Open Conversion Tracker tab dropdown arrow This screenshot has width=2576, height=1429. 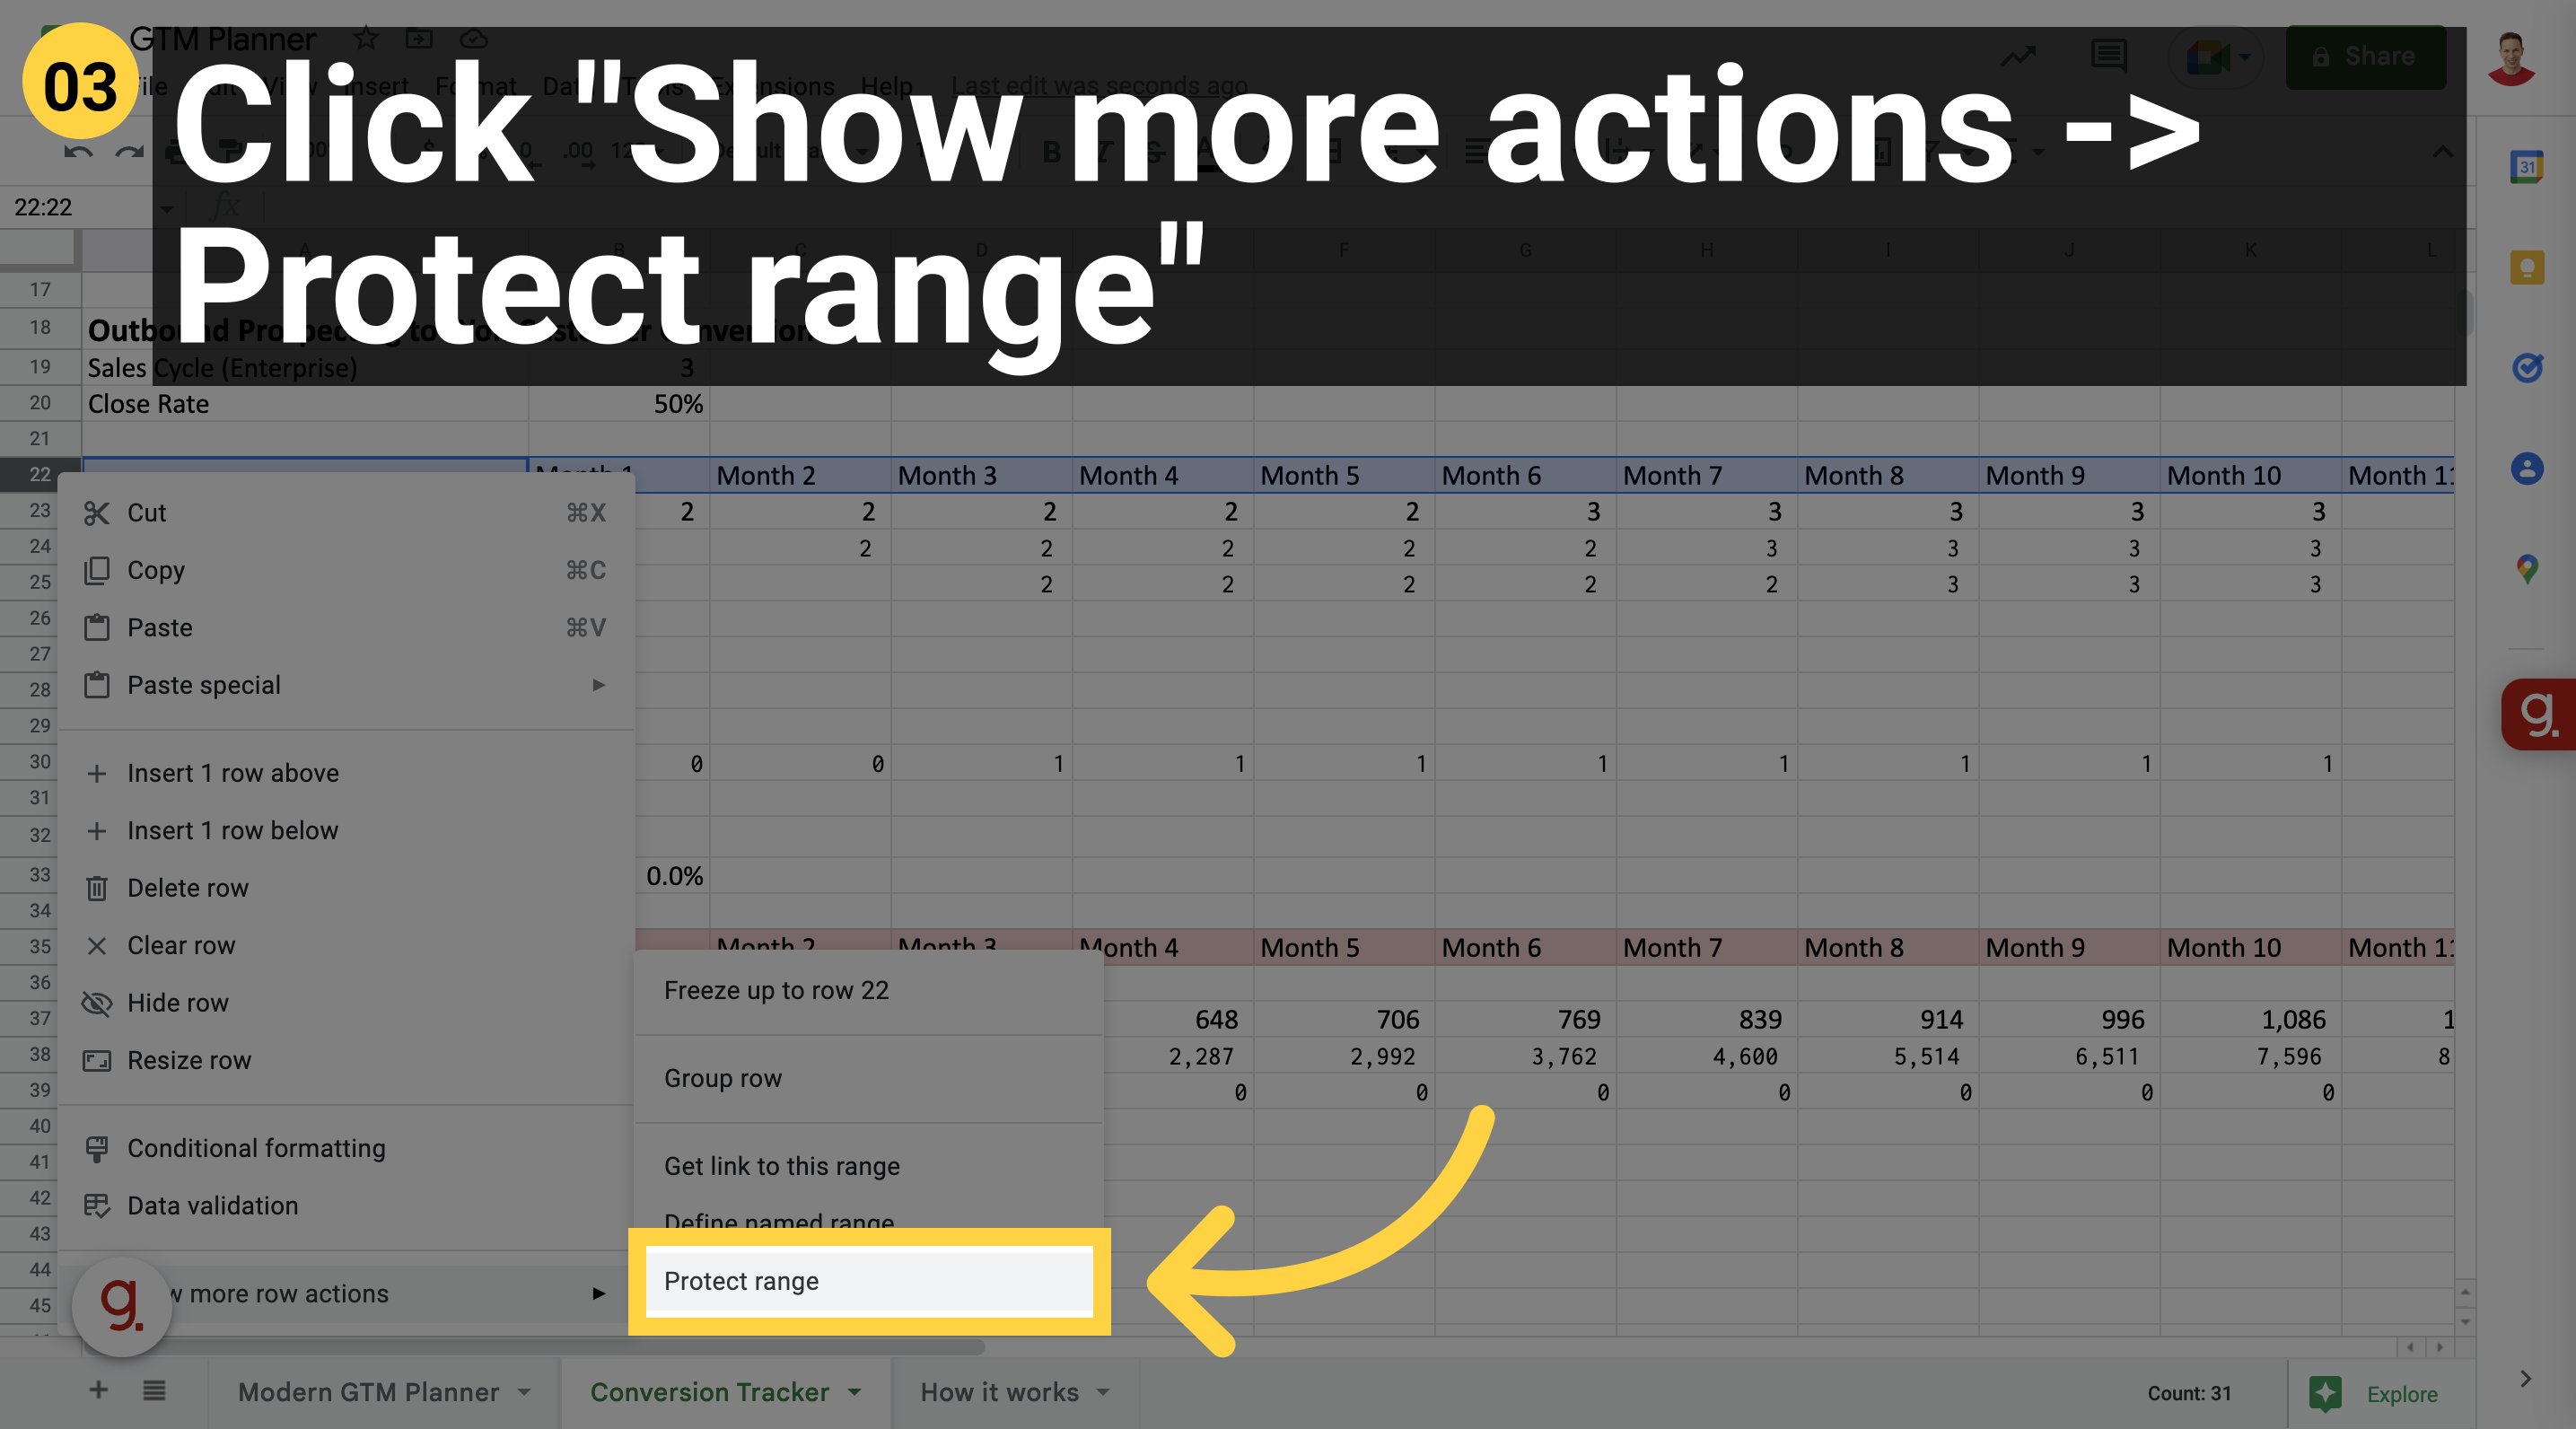[854, 1392]
